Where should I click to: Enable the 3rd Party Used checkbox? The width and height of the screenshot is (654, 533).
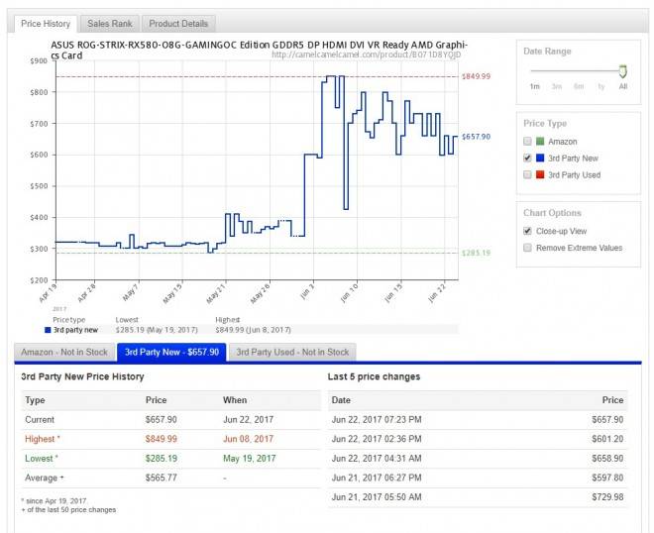527,174
